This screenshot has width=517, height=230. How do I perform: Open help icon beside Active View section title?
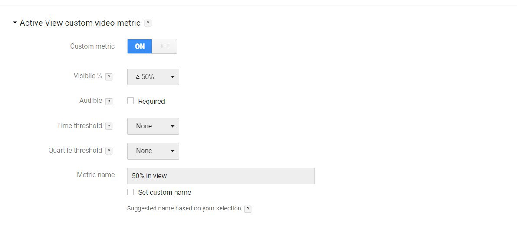point(148,23)
